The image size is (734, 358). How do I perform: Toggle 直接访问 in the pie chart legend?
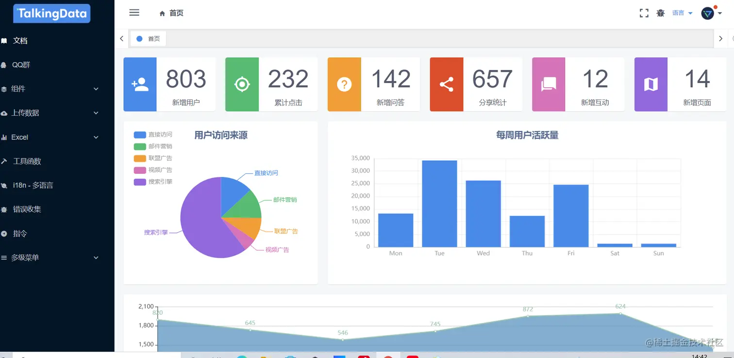tap(153, 135)
